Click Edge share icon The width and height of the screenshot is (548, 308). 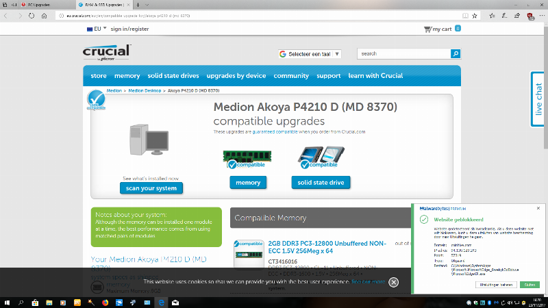(517, 16)
